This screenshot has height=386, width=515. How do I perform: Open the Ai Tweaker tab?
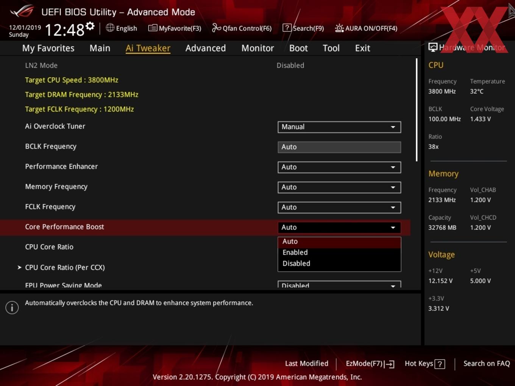148,48
